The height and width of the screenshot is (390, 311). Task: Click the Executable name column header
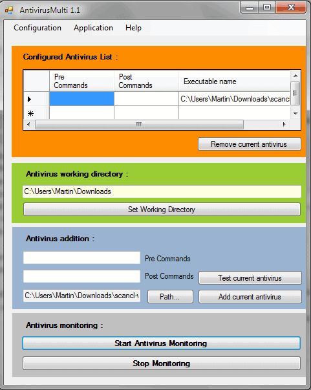pyautogui.click(x=235, y=81)
